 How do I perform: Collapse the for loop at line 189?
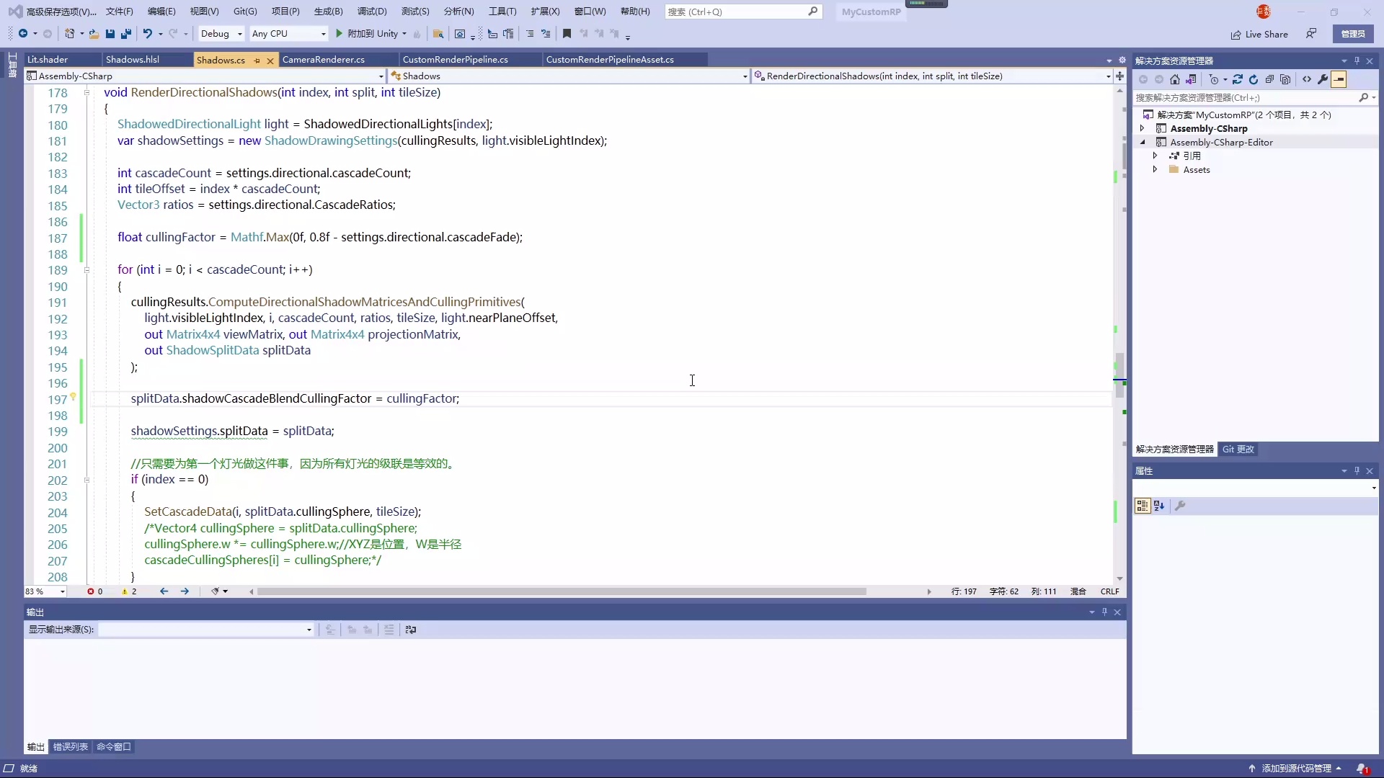(x=86, y=270)
